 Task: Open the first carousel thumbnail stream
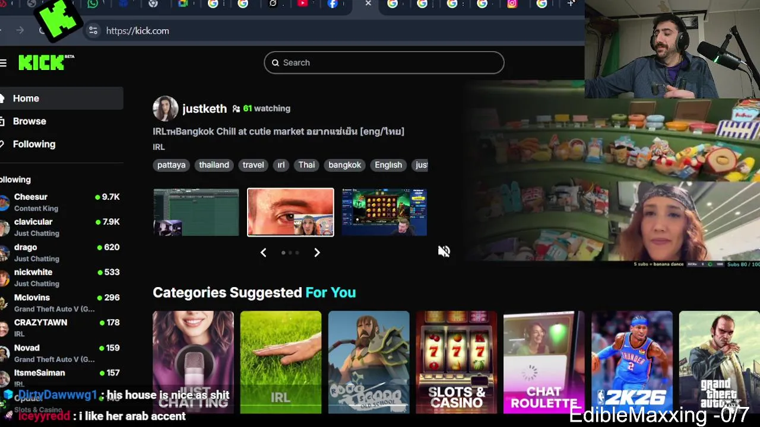point(196,212)
